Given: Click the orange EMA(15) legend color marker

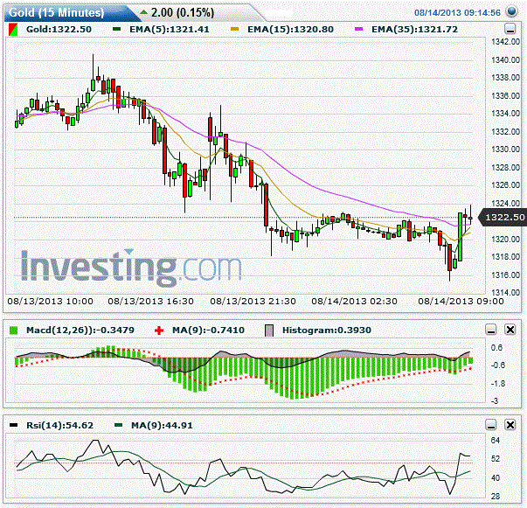Looking at the screenshot, I should pyautogui.click(x=234, y=29).
